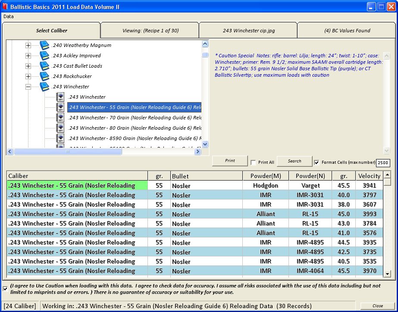Click the .243 Winchester open book icon

coord(44,87)
